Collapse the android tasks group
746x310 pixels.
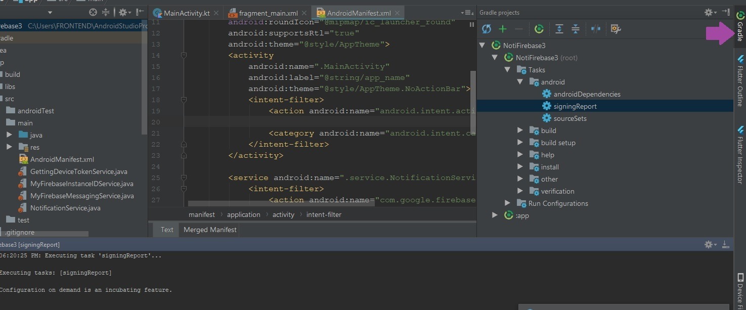[x=520, y=82]
